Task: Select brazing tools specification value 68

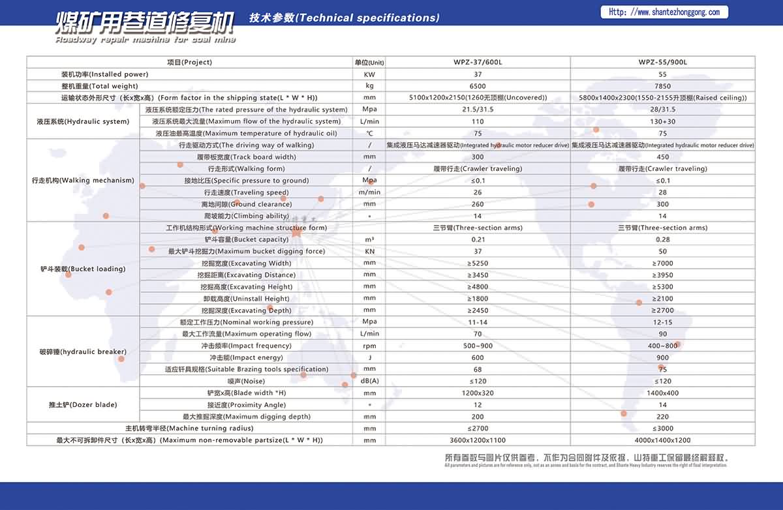Action: click(478, 369)
